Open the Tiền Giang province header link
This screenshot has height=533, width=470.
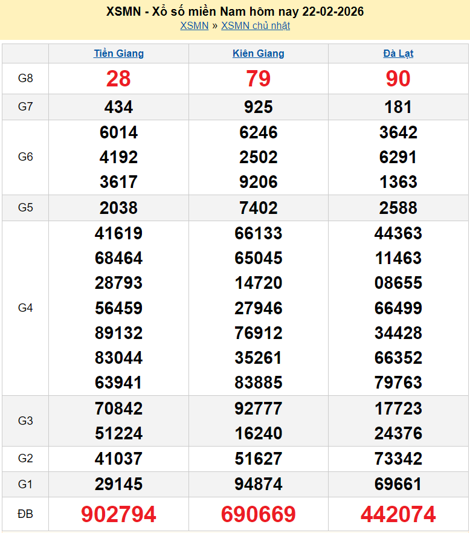(x=118, y=53)
